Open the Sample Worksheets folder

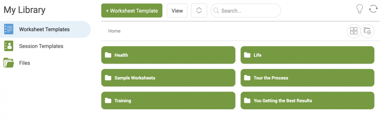tap(168, 78)
